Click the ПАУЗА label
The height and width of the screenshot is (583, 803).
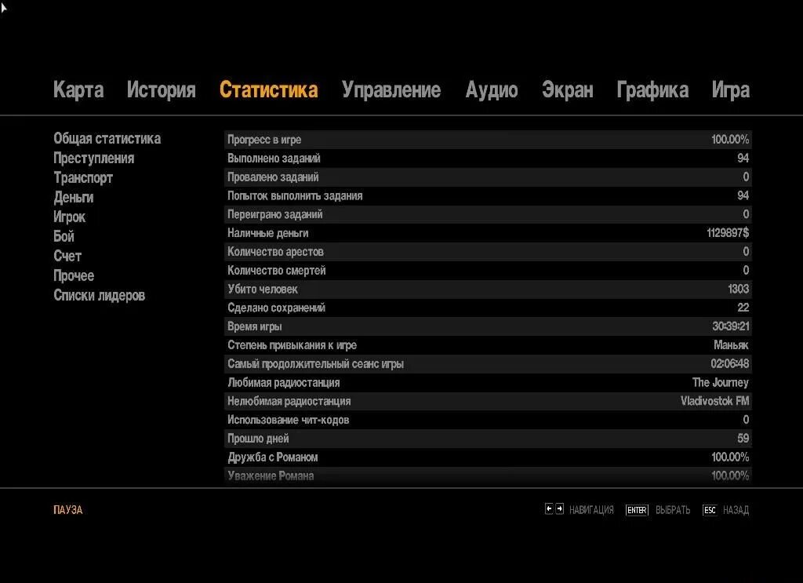click(x=68, y=510)
